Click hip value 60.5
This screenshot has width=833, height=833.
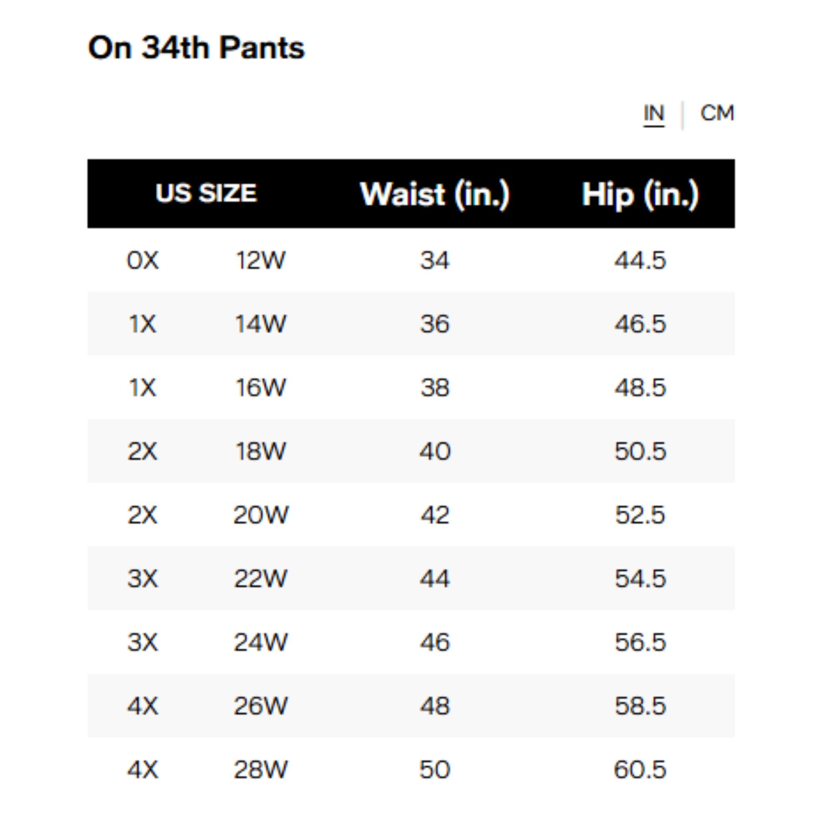coord(640,770)
